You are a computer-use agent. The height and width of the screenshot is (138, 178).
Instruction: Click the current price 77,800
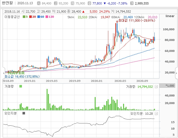(97, 3)
